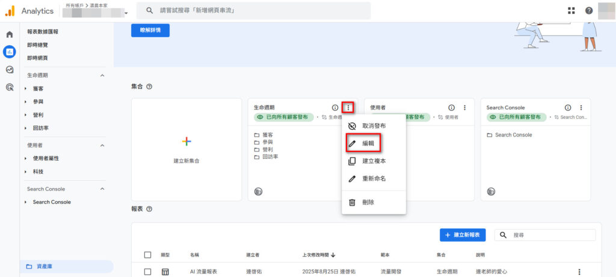Click the 建立新報表 button
This screenshot has height=277, width=616.
pyautogui.click(x=463, y=235)
